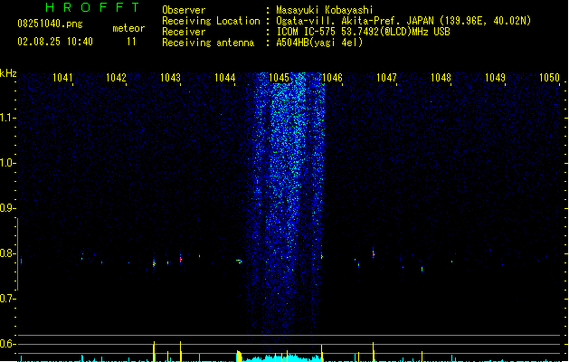Click the Ogata-vill. Akita-Pref. JAPAN location text
569x362 pixels.
[x=403, y=21]
